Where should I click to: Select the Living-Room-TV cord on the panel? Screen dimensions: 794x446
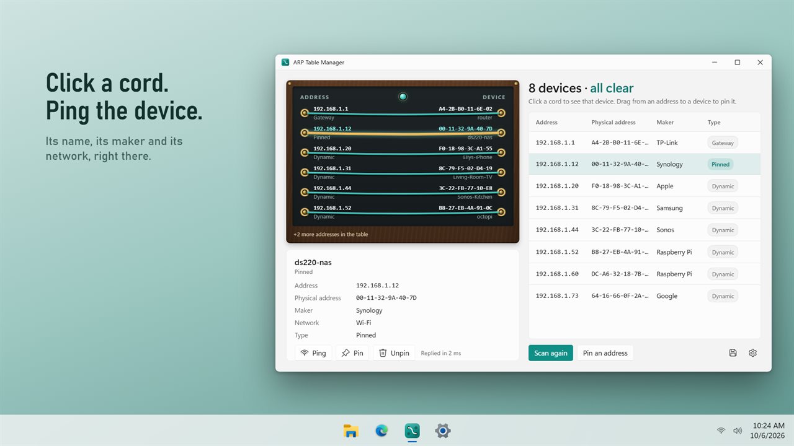(x=403, y=172)
